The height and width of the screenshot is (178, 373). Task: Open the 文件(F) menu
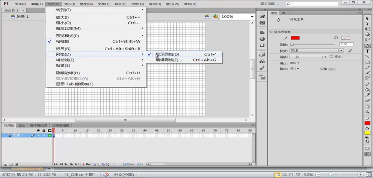(20, 4)
